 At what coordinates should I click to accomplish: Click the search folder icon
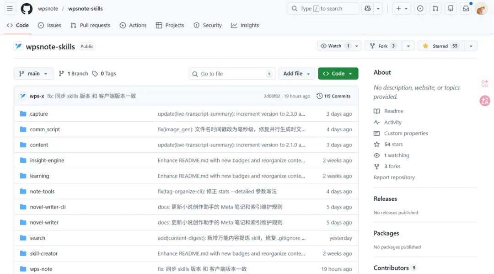(23, 238)
